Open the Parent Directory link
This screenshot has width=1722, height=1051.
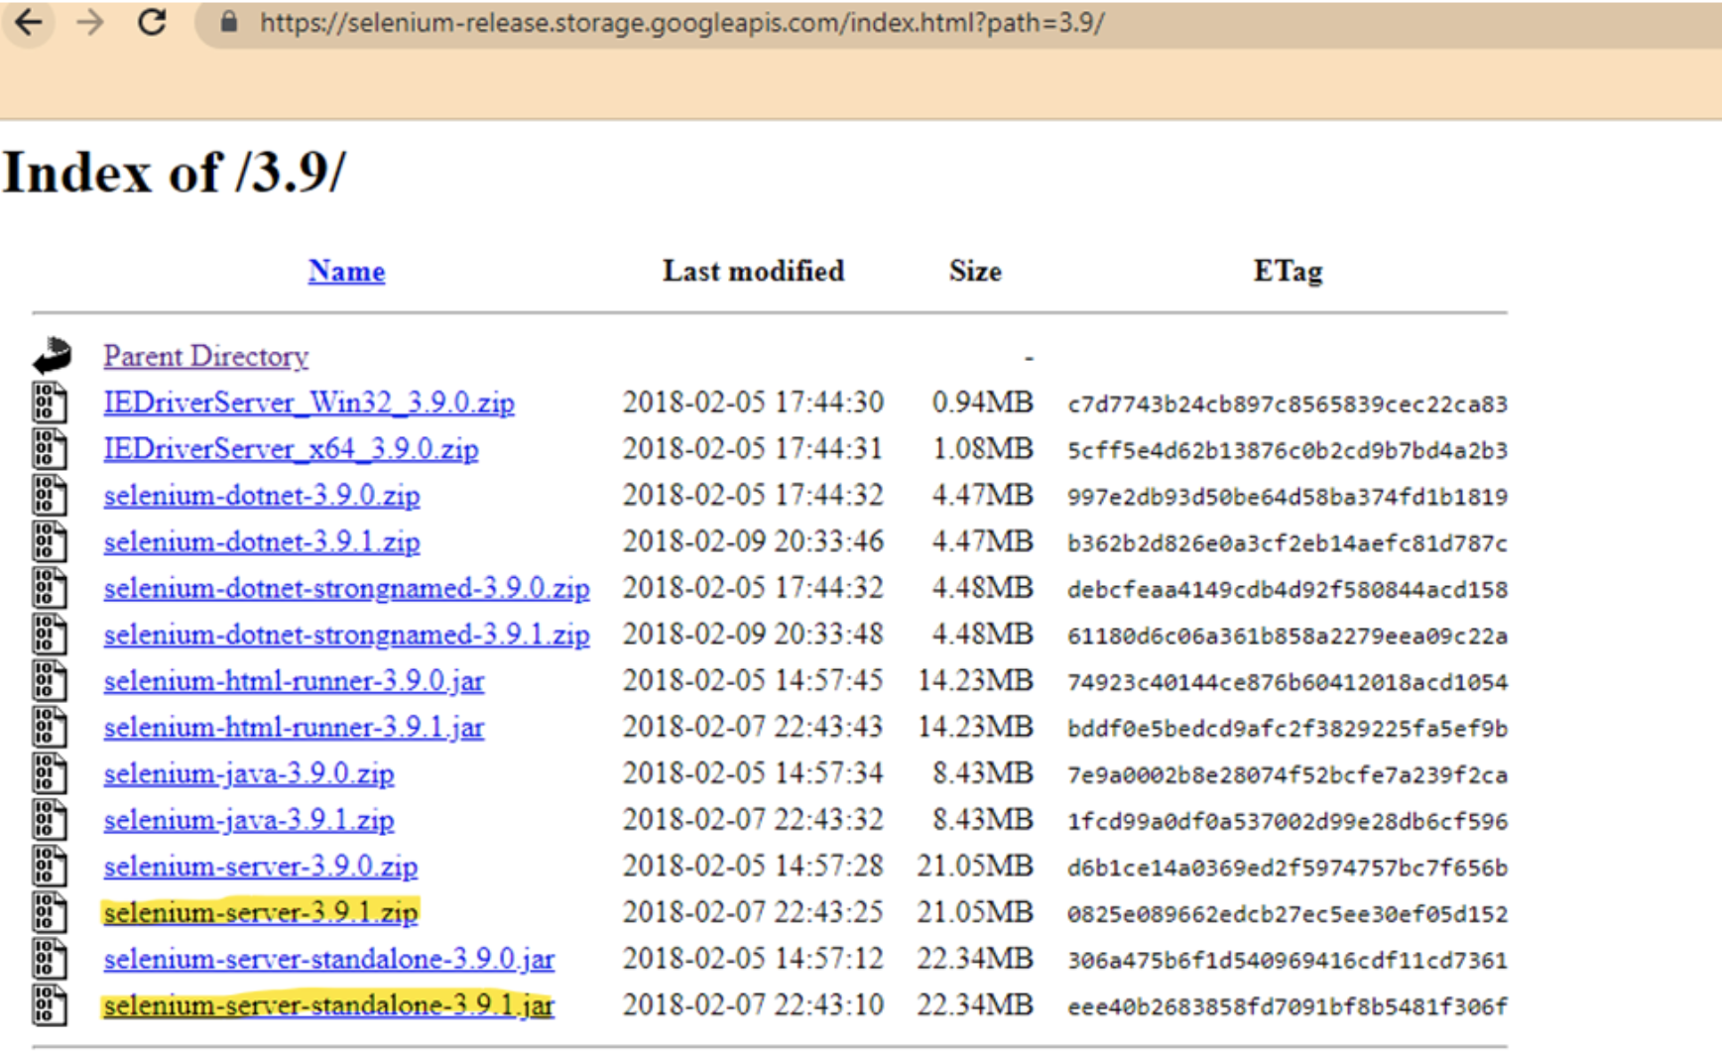tap(205, 356)
